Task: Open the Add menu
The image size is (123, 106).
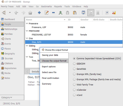Action: click(x=18, y=7)
